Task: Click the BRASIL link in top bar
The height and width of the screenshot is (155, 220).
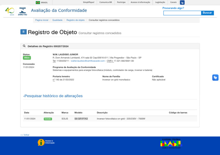Action: pyautogui.click(x=44, y=3)
